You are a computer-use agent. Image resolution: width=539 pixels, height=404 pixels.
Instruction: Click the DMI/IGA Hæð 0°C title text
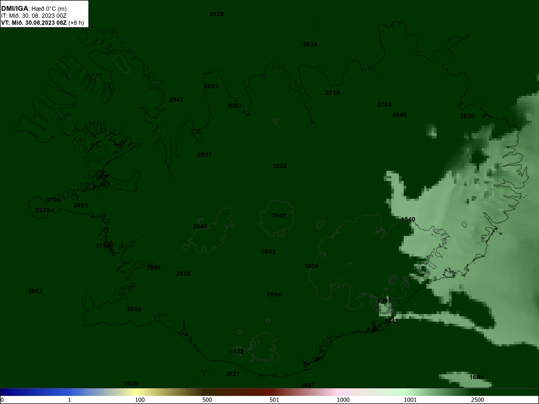(33, 9)
